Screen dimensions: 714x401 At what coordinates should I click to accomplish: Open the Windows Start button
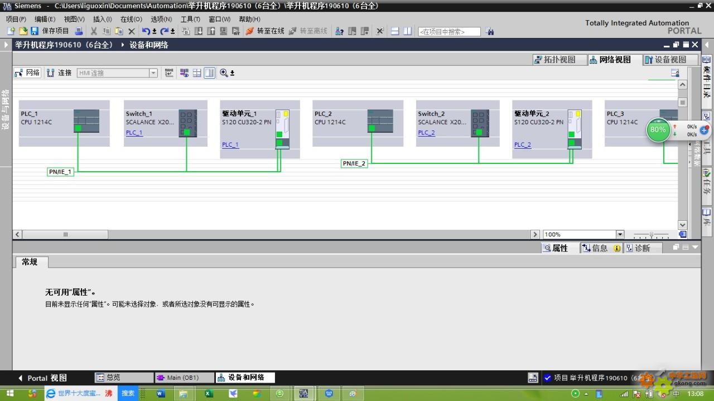[9, 393]
